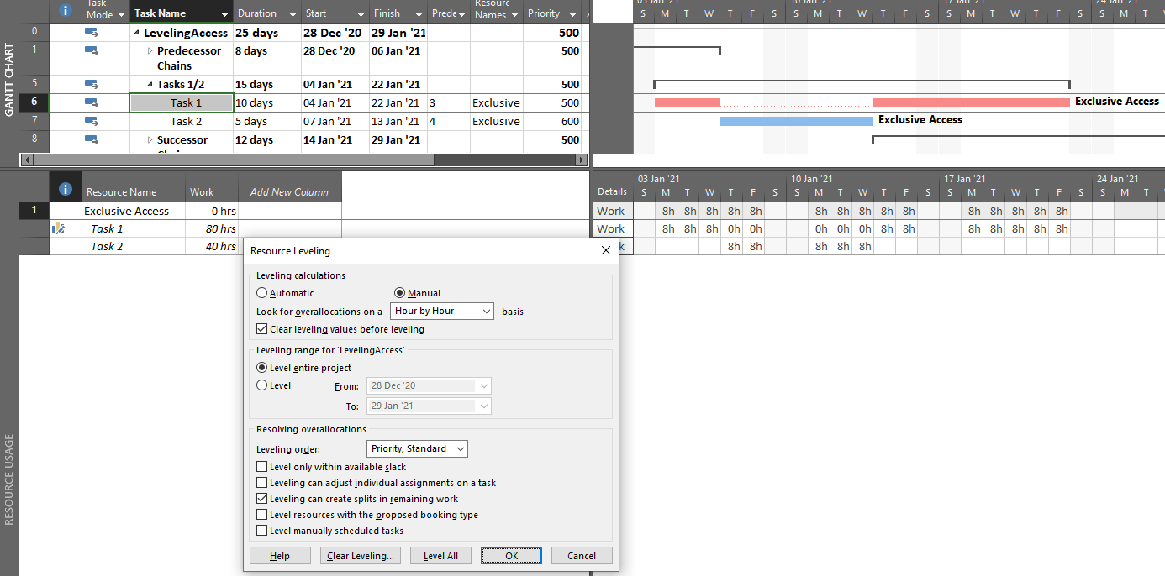Image resolution: width=1165 pixels, height=576 pixels.
Task: Click the Gantt info indicator column header
Action: point(66,11)
